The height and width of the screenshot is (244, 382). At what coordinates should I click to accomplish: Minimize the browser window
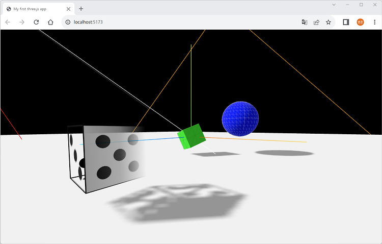tap(348, 5)
